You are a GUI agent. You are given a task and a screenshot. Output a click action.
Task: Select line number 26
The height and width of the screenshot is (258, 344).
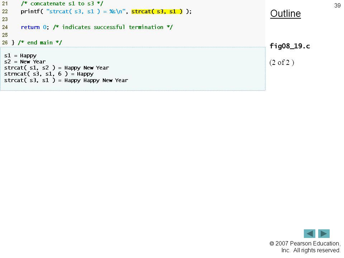click(x=5, y=43)
